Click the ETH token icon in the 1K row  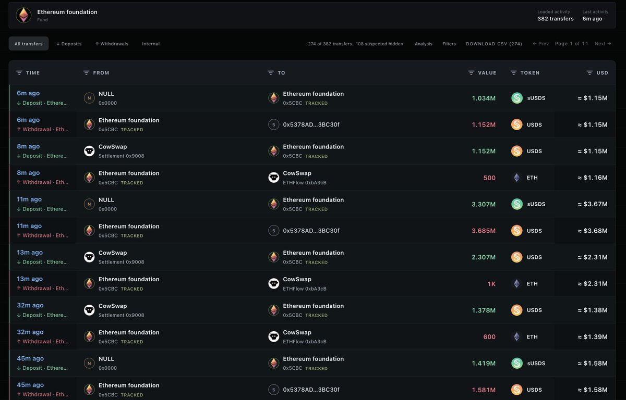coord(517,284)
